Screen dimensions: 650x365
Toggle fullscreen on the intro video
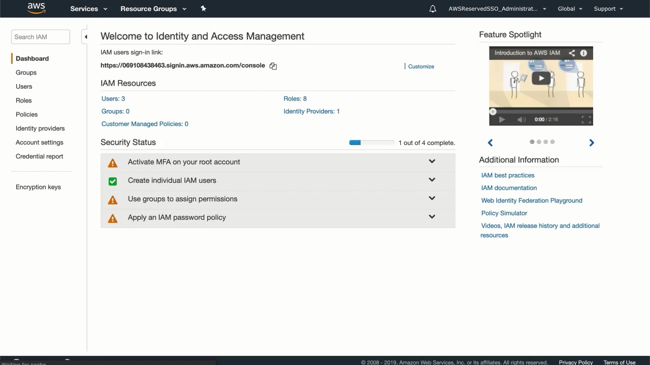click(586, 119)
